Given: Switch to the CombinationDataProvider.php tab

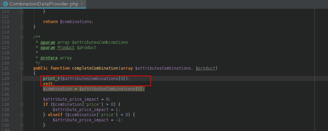Looking at the screenshot, I should [x=44, y=4].
